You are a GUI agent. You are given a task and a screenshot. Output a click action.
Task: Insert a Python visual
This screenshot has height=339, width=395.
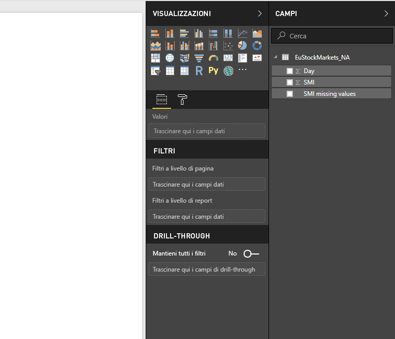(214, 70)
